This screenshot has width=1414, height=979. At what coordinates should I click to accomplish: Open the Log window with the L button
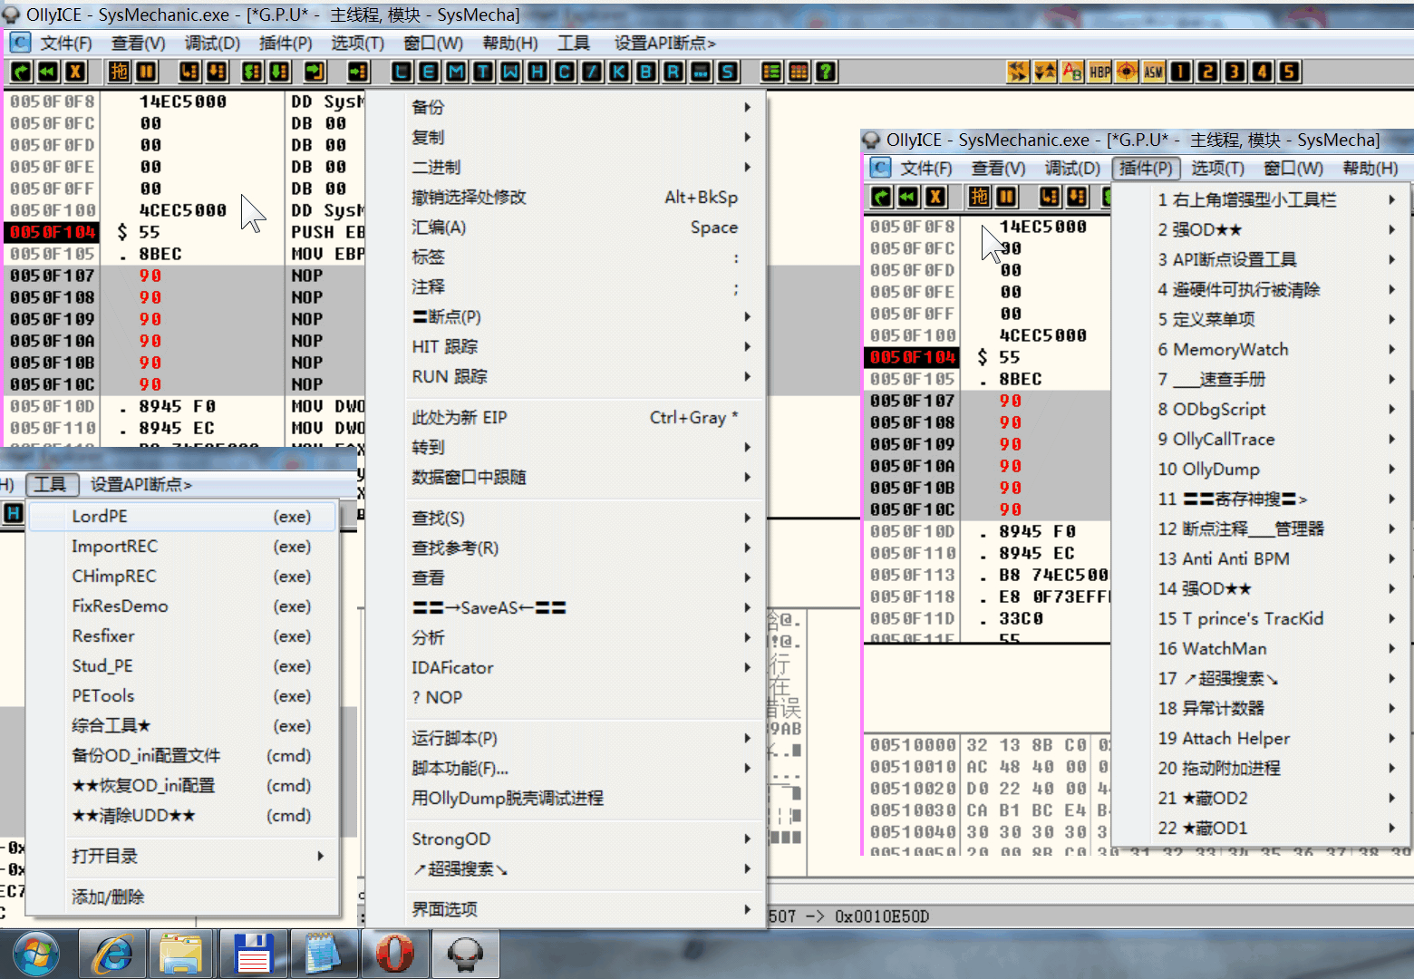click(x=402, y=72)
